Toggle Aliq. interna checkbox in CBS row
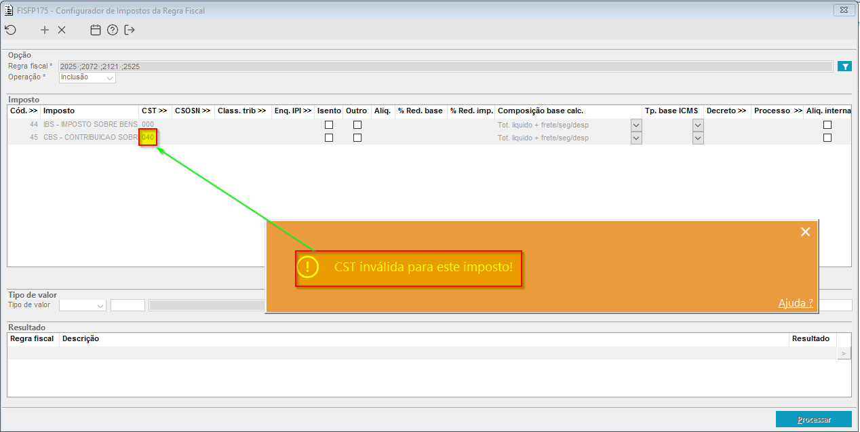 coord(827,138)
